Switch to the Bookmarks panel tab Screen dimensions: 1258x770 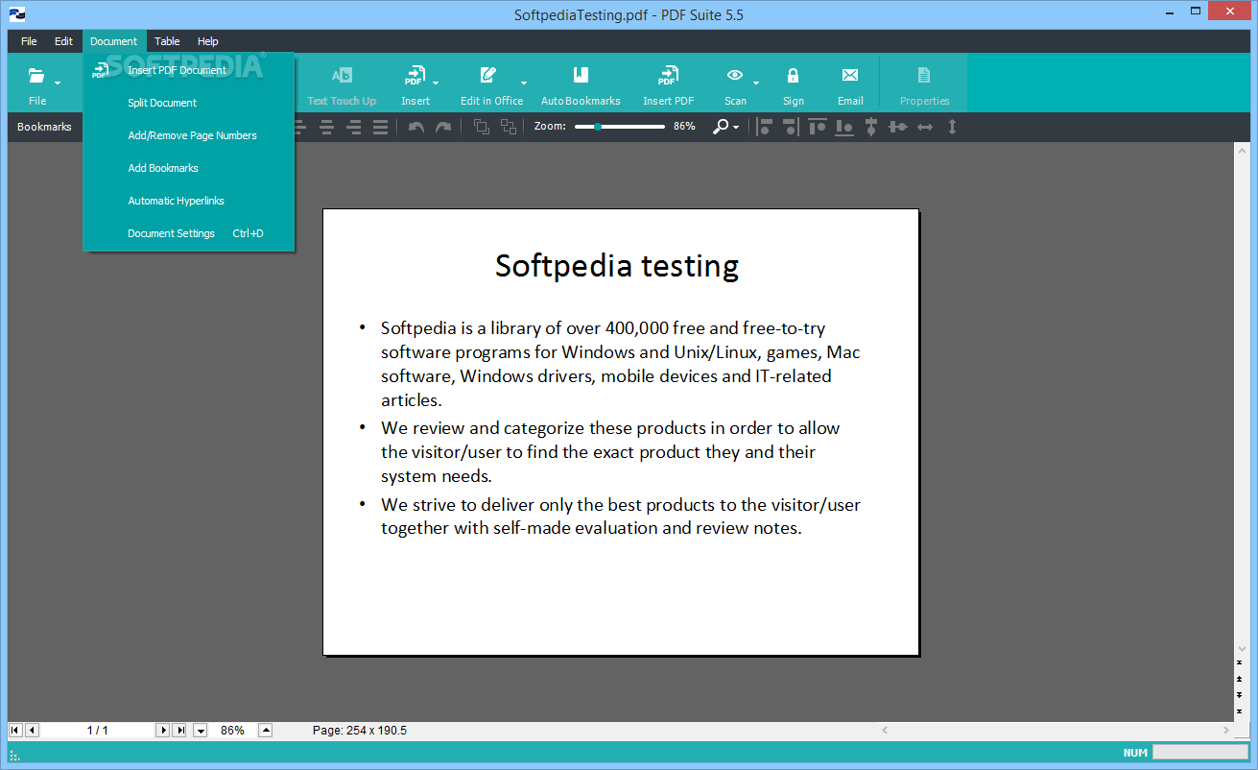tap(44, 127)
